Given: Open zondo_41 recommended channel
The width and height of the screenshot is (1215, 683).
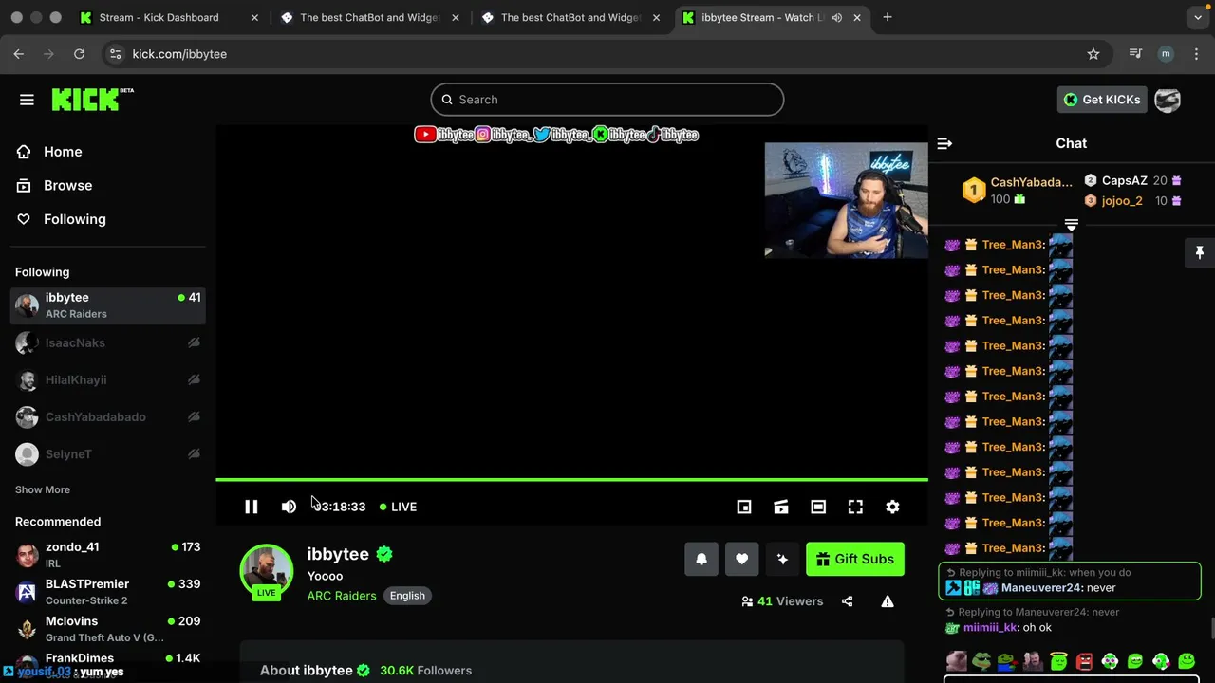Looking at the screenshot, I should pos(108,554).
